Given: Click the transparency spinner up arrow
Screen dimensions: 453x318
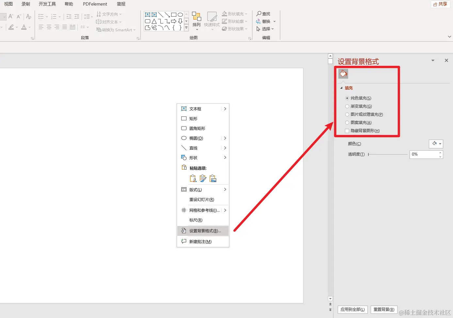Looking at the screenshot, I should click(441, 152).
